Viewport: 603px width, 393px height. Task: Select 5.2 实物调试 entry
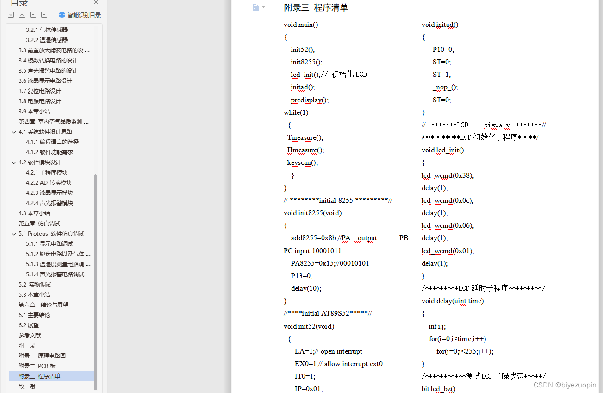point(35,285)
